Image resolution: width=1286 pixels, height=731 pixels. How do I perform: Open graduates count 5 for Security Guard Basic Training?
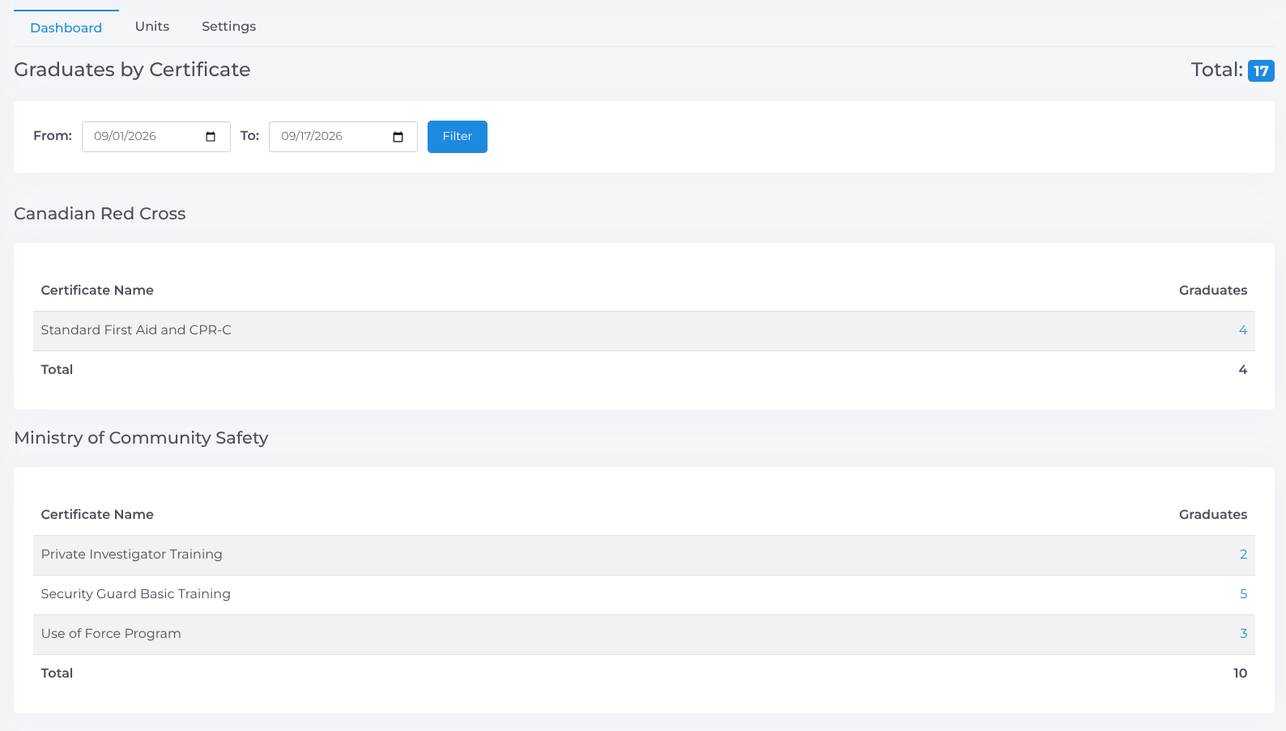click(x=1243, y=594)
